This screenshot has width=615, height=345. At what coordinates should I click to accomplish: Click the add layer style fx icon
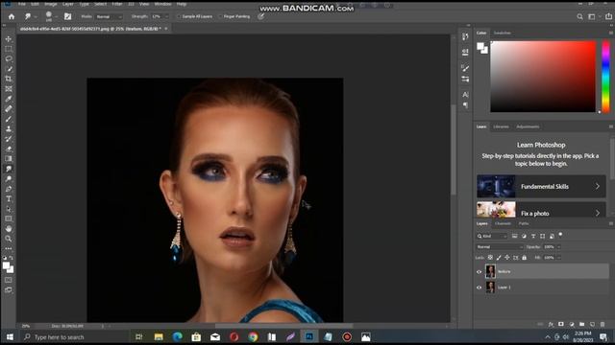tap(551, 324)
